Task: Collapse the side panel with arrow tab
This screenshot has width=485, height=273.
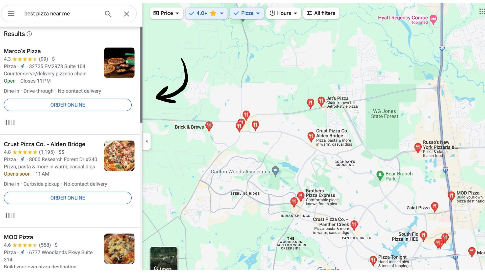Action: [x=147, y=141]
